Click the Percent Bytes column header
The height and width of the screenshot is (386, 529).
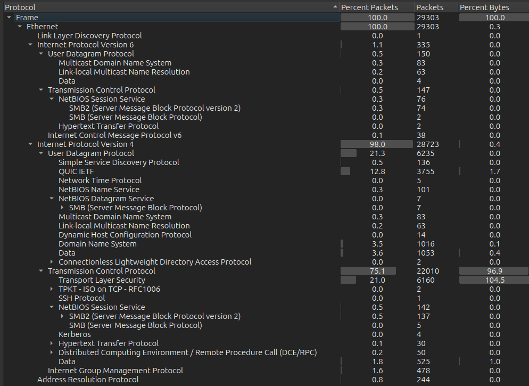pos(484,7)
